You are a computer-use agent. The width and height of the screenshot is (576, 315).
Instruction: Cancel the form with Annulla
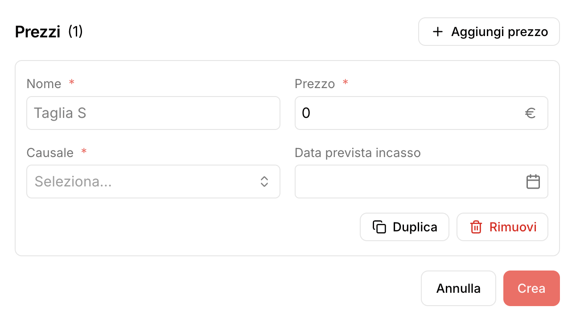pos(458,288)
